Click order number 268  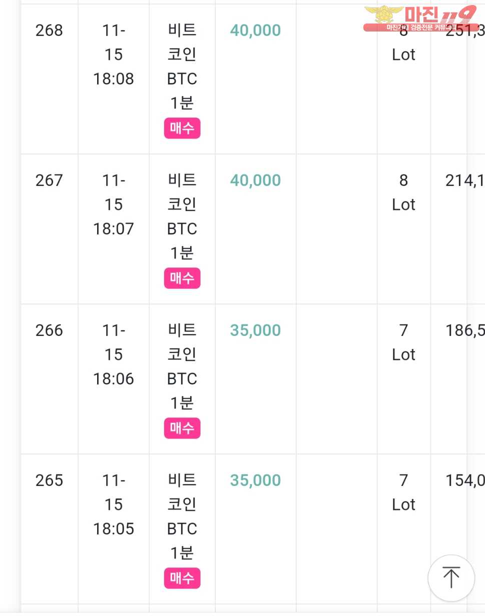click(x=49, y=30)
